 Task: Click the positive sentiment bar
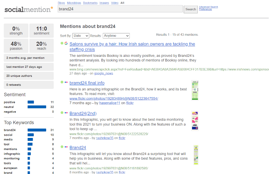31,102
